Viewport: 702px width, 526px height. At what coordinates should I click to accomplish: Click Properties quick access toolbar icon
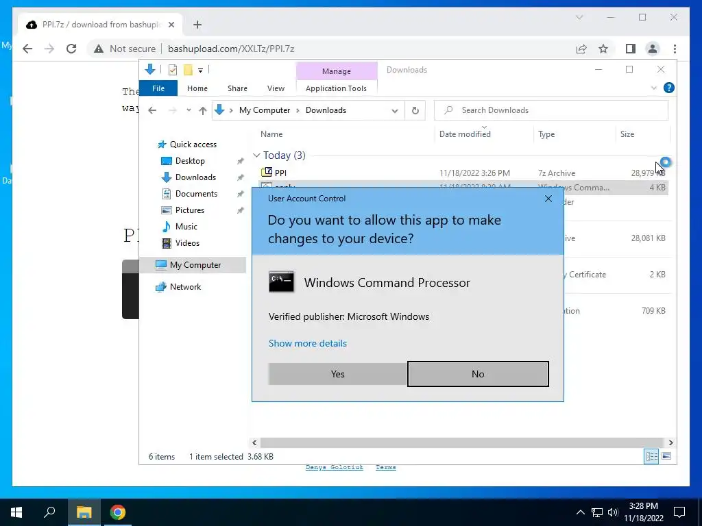[x=172, y=70]
